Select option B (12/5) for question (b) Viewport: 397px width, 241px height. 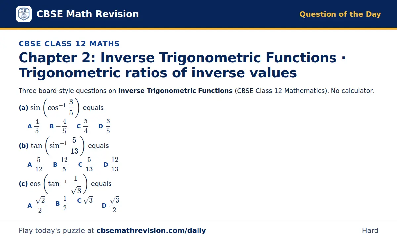(x=61, y=164)
